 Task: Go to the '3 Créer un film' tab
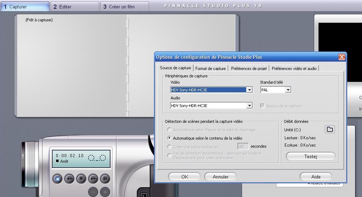[x=125, y=6]
